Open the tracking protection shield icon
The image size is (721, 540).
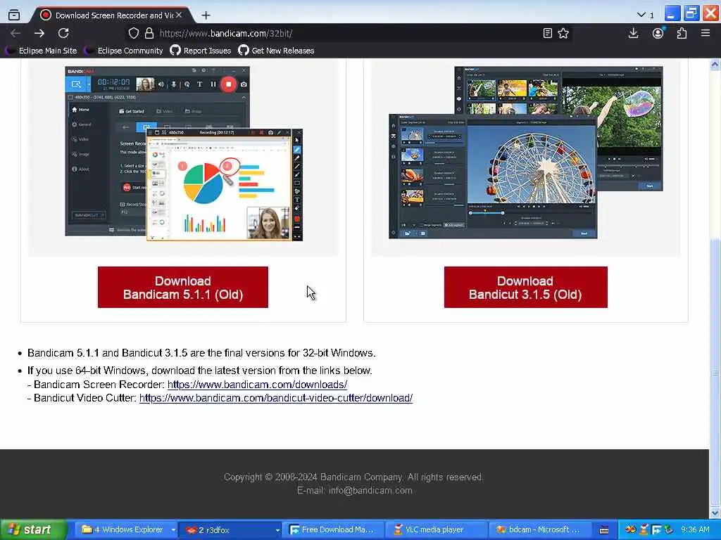[133, 33]
